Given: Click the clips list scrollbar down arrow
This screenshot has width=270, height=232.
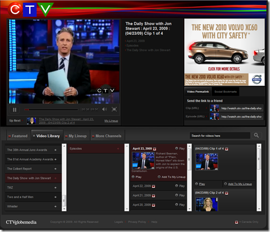Looking at the screenshot, I should (x=259, y=209).
